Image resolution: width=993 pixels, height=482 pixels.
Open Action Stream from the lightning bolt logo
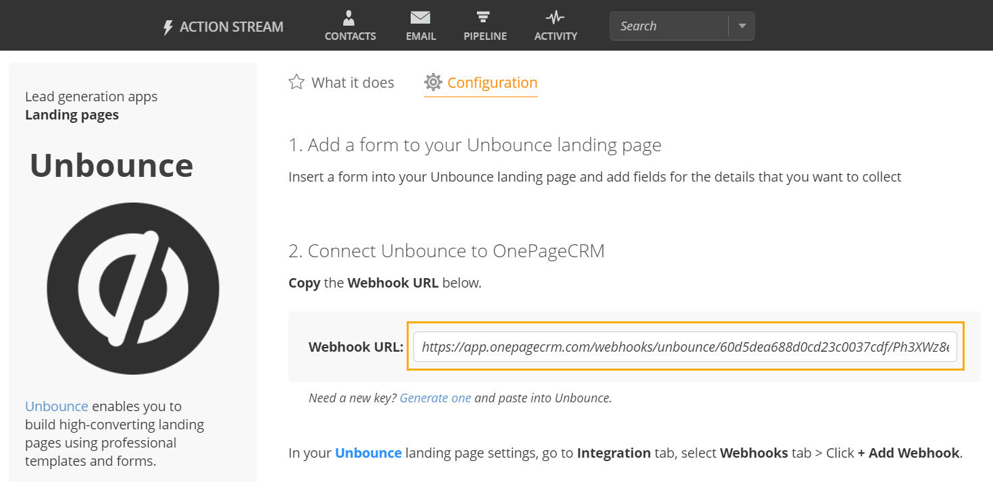pyautogui.click(x=168, y=28)
